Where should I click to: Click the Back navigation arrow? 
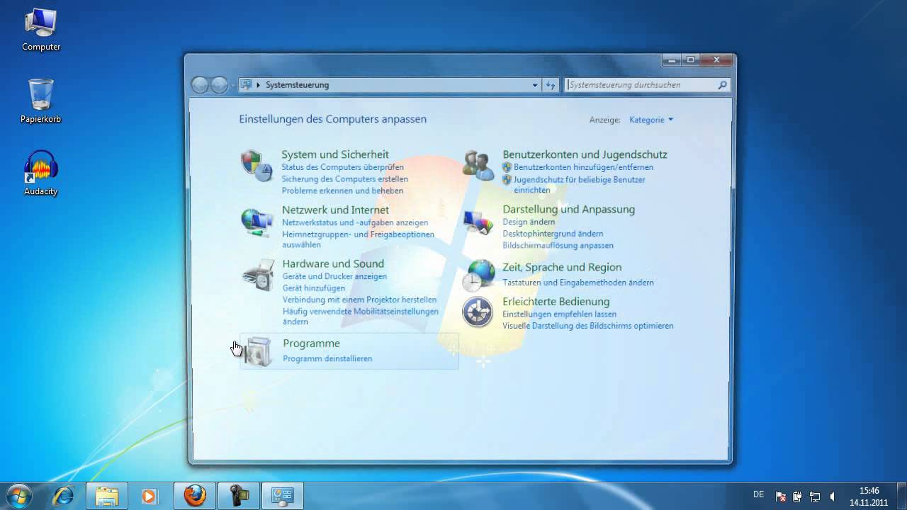(200, 85)
